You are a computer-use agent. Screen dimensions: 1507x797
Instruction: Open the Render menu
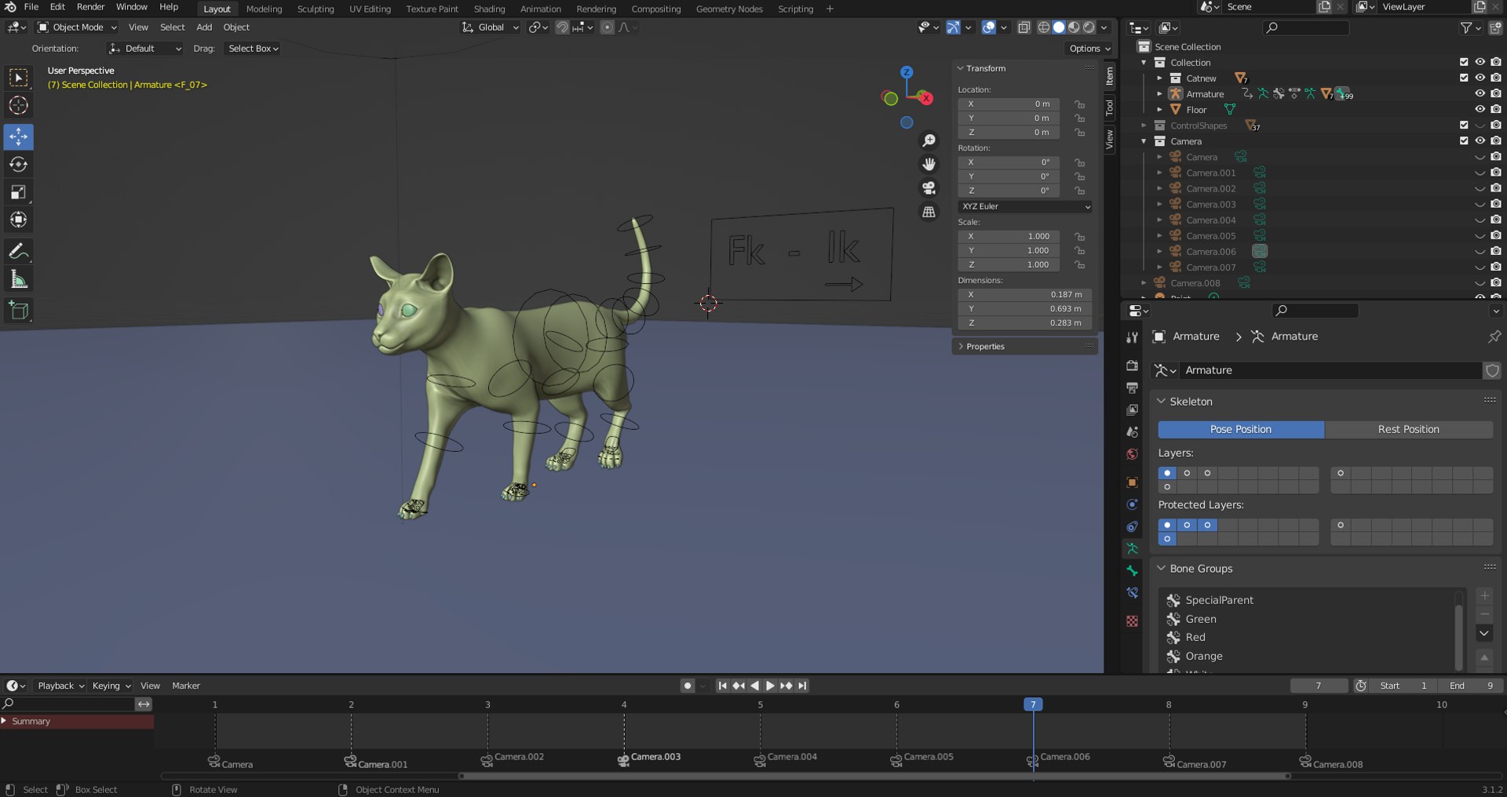click(x=90, y=7)
